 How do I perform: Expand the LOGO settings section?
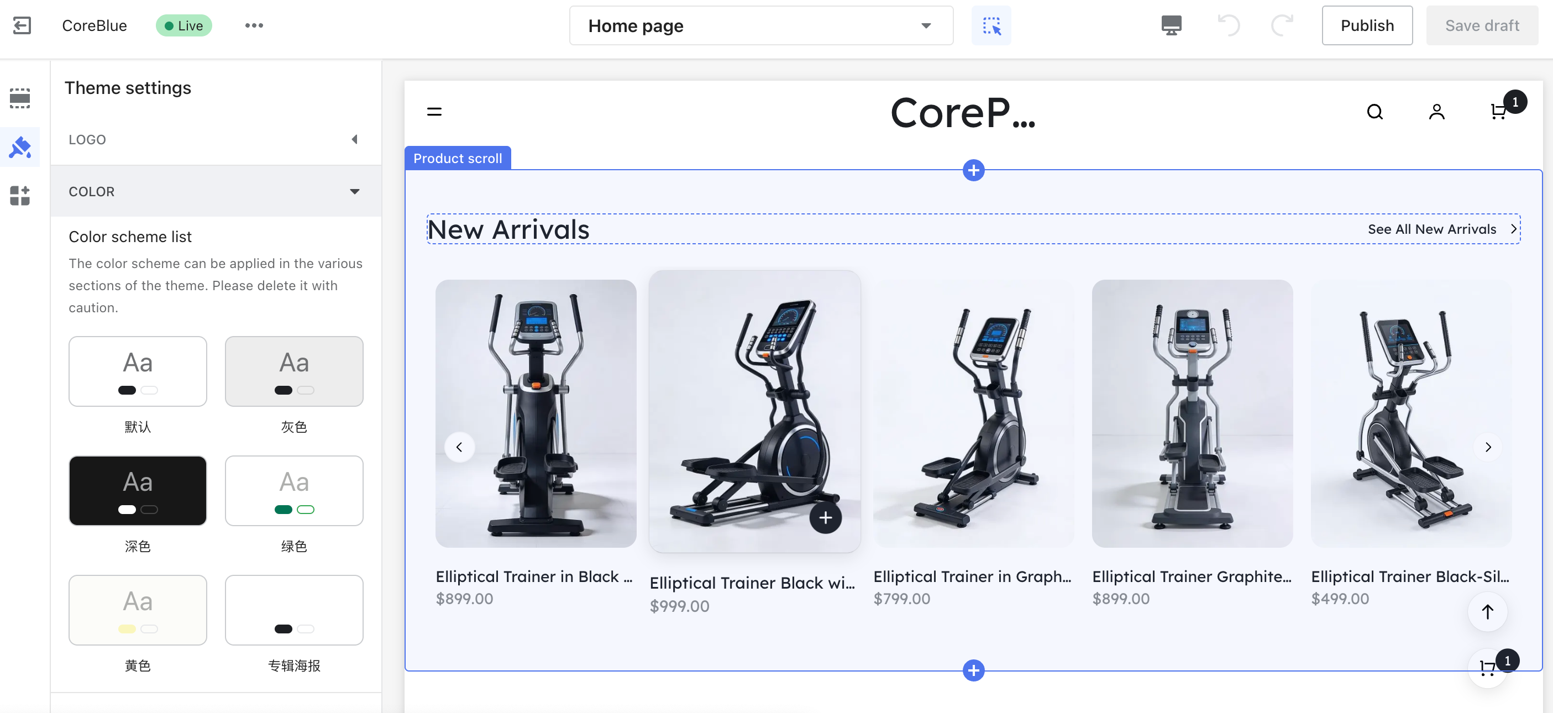[215, 139]
